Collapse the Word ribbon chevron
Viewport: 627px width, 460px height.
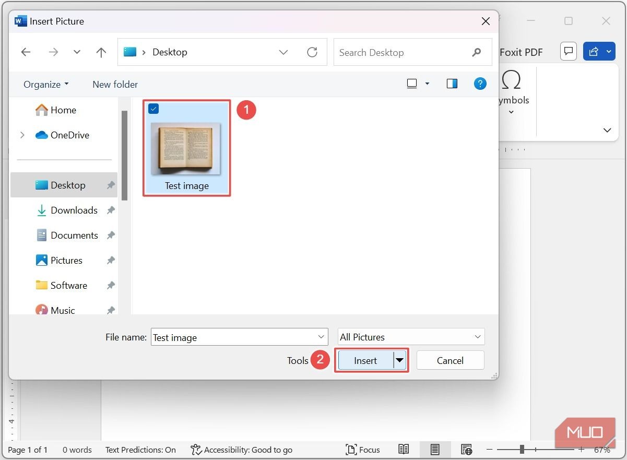pyautogui.click(x=607, y=130)
